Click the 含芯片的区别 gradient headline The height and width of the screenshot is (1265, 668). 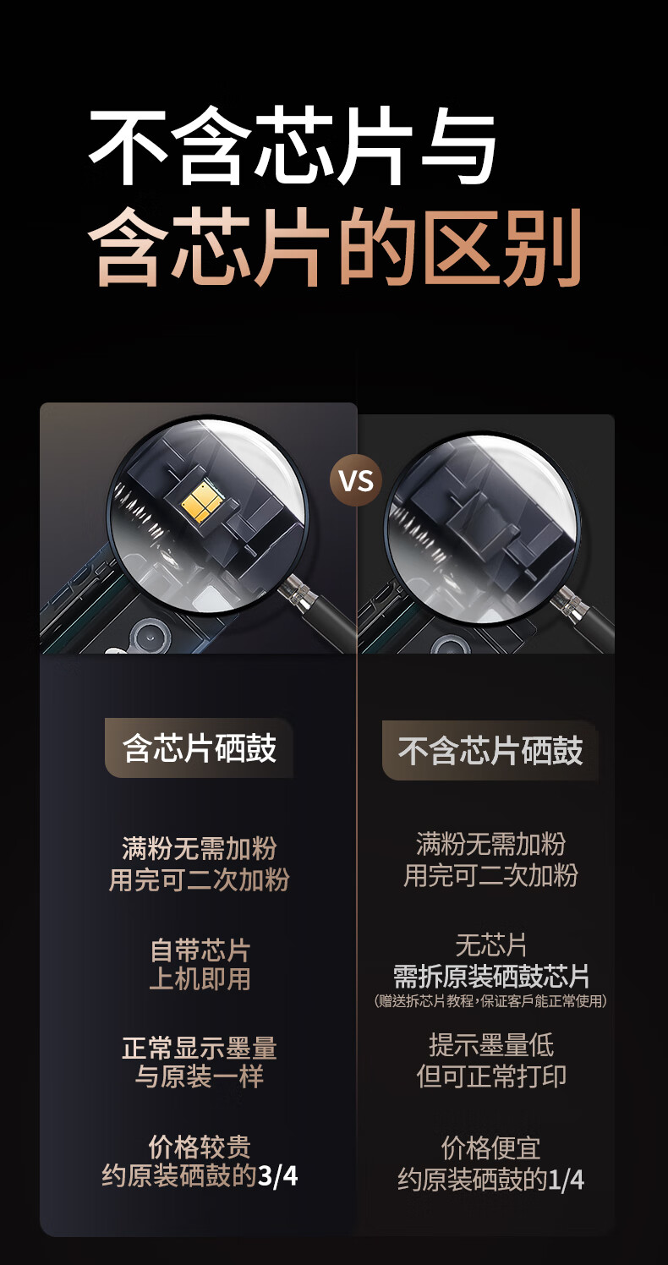pos(336,247)
